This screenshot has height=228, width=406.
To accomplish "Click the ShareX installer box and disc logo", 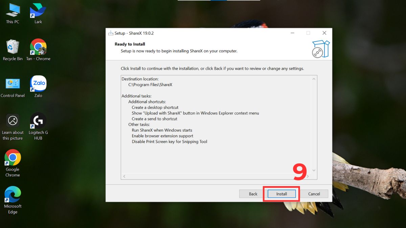I will click(x=320, y=49).
